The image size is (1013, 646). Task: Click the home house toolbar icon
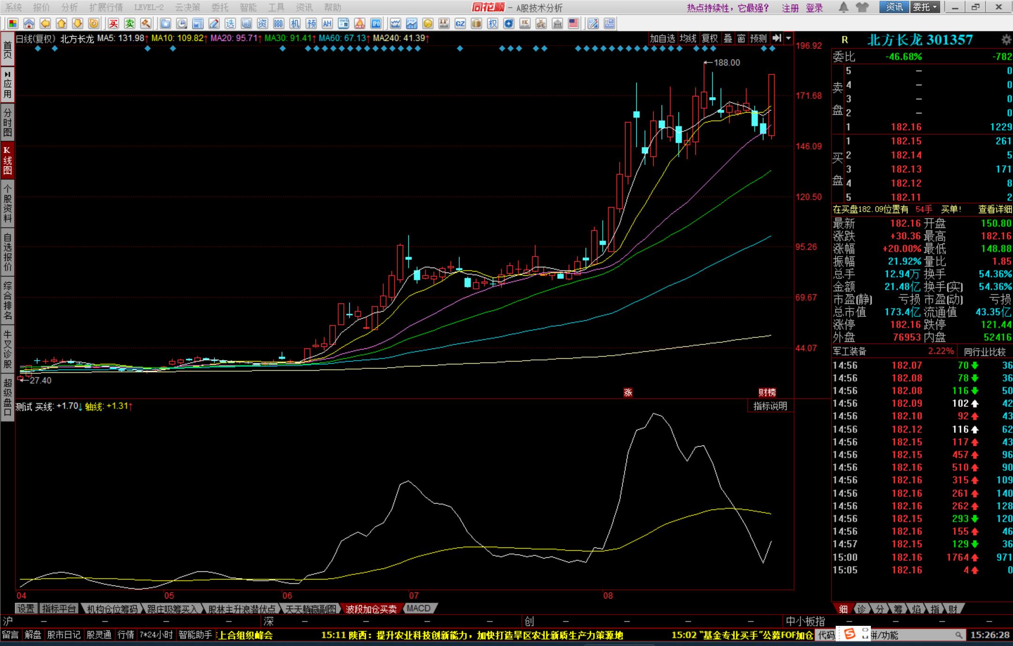pos(29,23)
